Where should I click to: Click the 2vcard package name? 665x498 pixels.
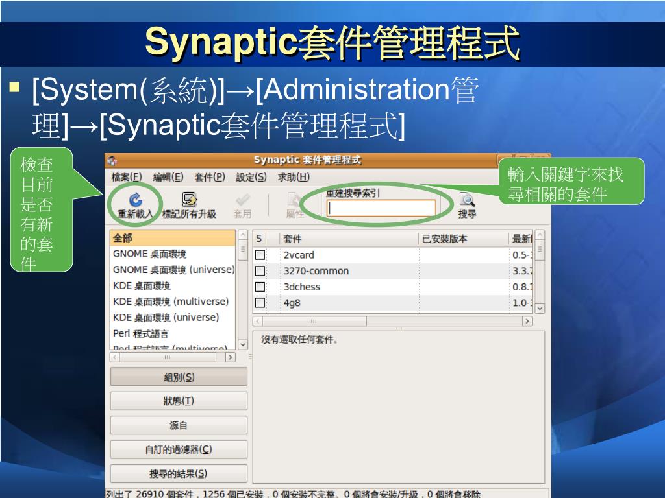click(299, 255)
